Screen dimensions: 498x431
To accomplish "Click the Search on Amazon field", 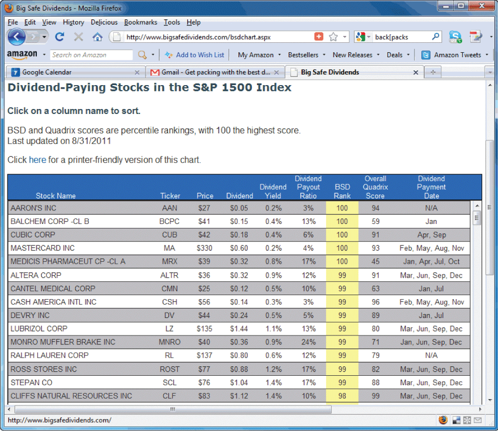I will click(x=92, y=55).
